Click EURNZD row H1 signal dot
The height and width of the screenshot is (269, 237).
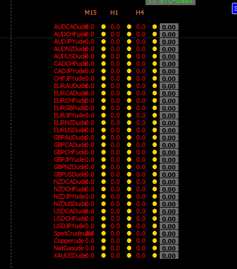[x=129, y=123]
